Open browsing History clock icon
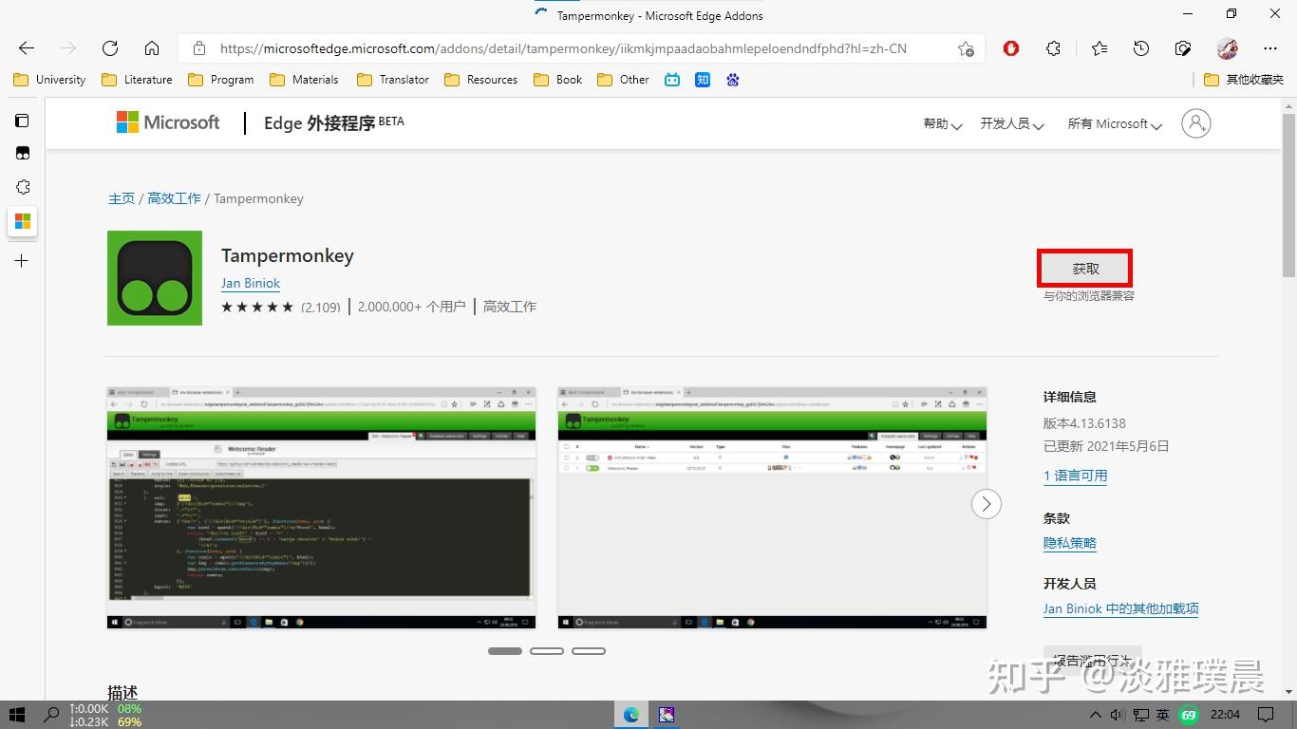Screen dimensions: 1297x729 click(x=1140, y=47)
